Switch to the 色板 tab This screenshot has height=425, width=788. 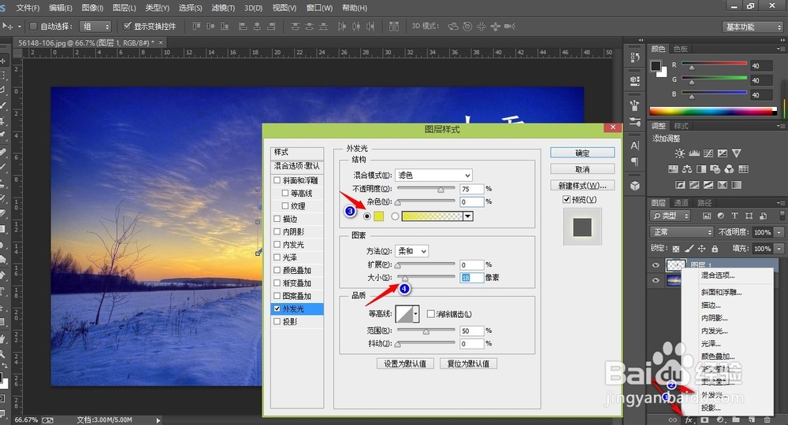pyautogui.click(x=681, y=49)
